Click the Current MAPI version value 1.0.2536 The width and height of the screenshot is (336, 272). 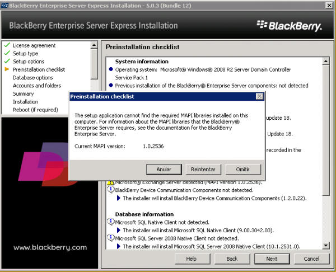click(x=153, y=146)
